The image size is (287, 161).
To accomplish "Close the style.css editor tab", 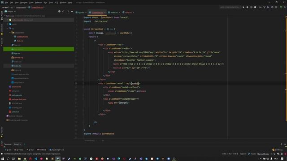I will point(133,13).
